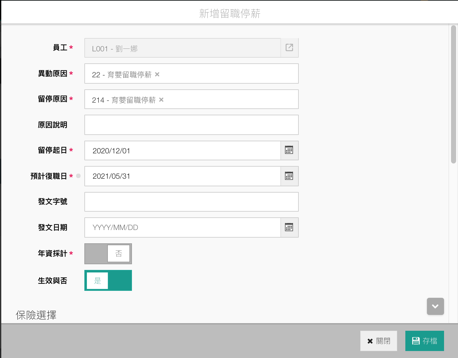Click the 預計復職日 date field

[182, 176]
